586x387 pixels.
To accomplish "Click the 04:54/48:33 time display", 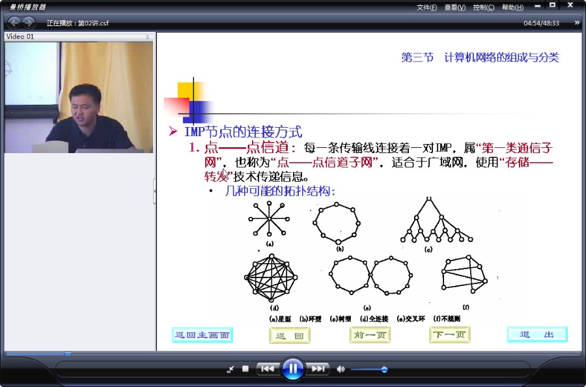I will click(541, 23).
